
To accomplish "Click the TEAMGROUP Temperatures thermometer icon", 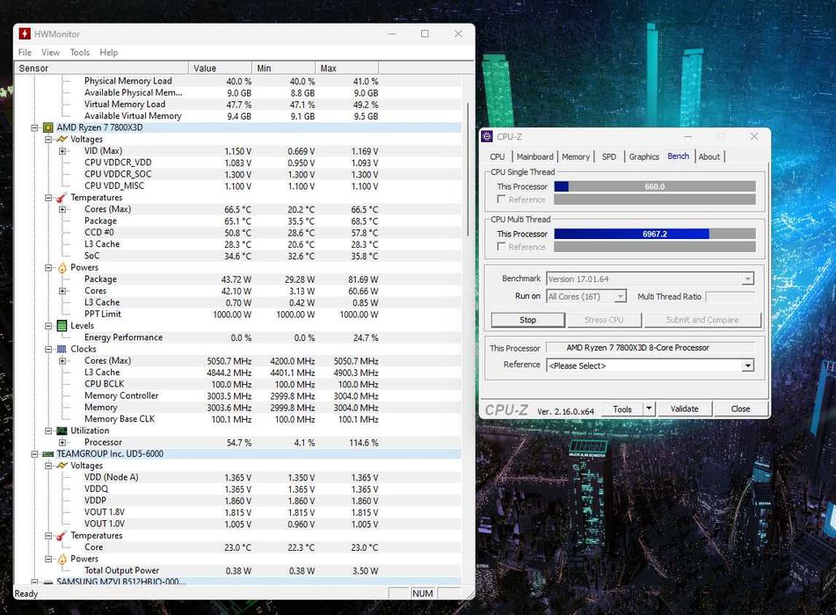I will pos(62,536).
